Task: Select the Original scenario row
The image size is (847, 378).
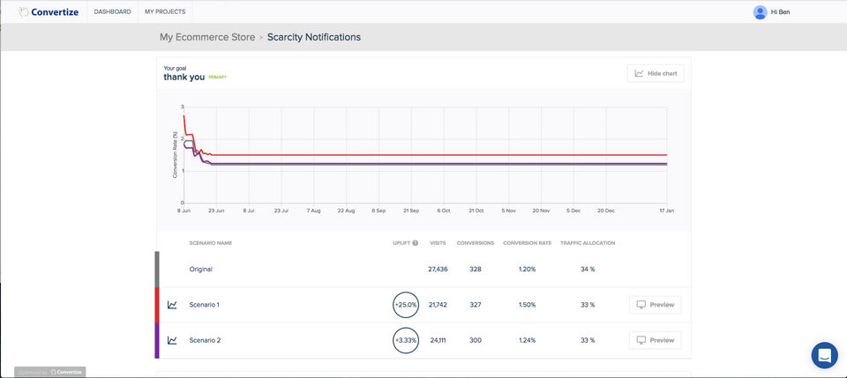Action: tap(201, 269)
